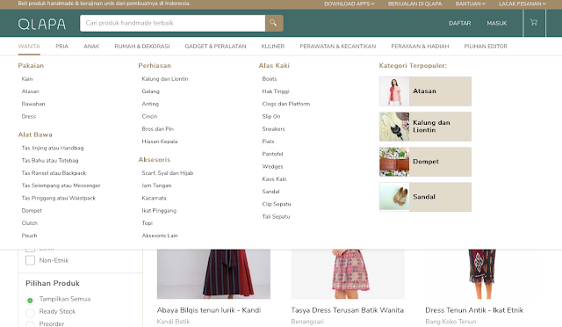562x327 pixels.
Task: Select the Pria category tab
Action: pos(61,47)
